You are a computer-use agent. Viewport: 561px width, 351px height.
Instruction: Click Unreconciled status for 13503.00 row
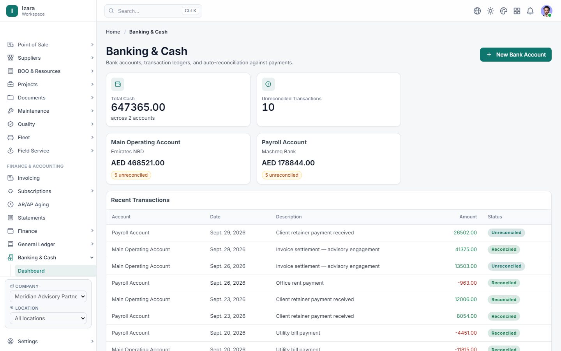[x=506, y=266]
